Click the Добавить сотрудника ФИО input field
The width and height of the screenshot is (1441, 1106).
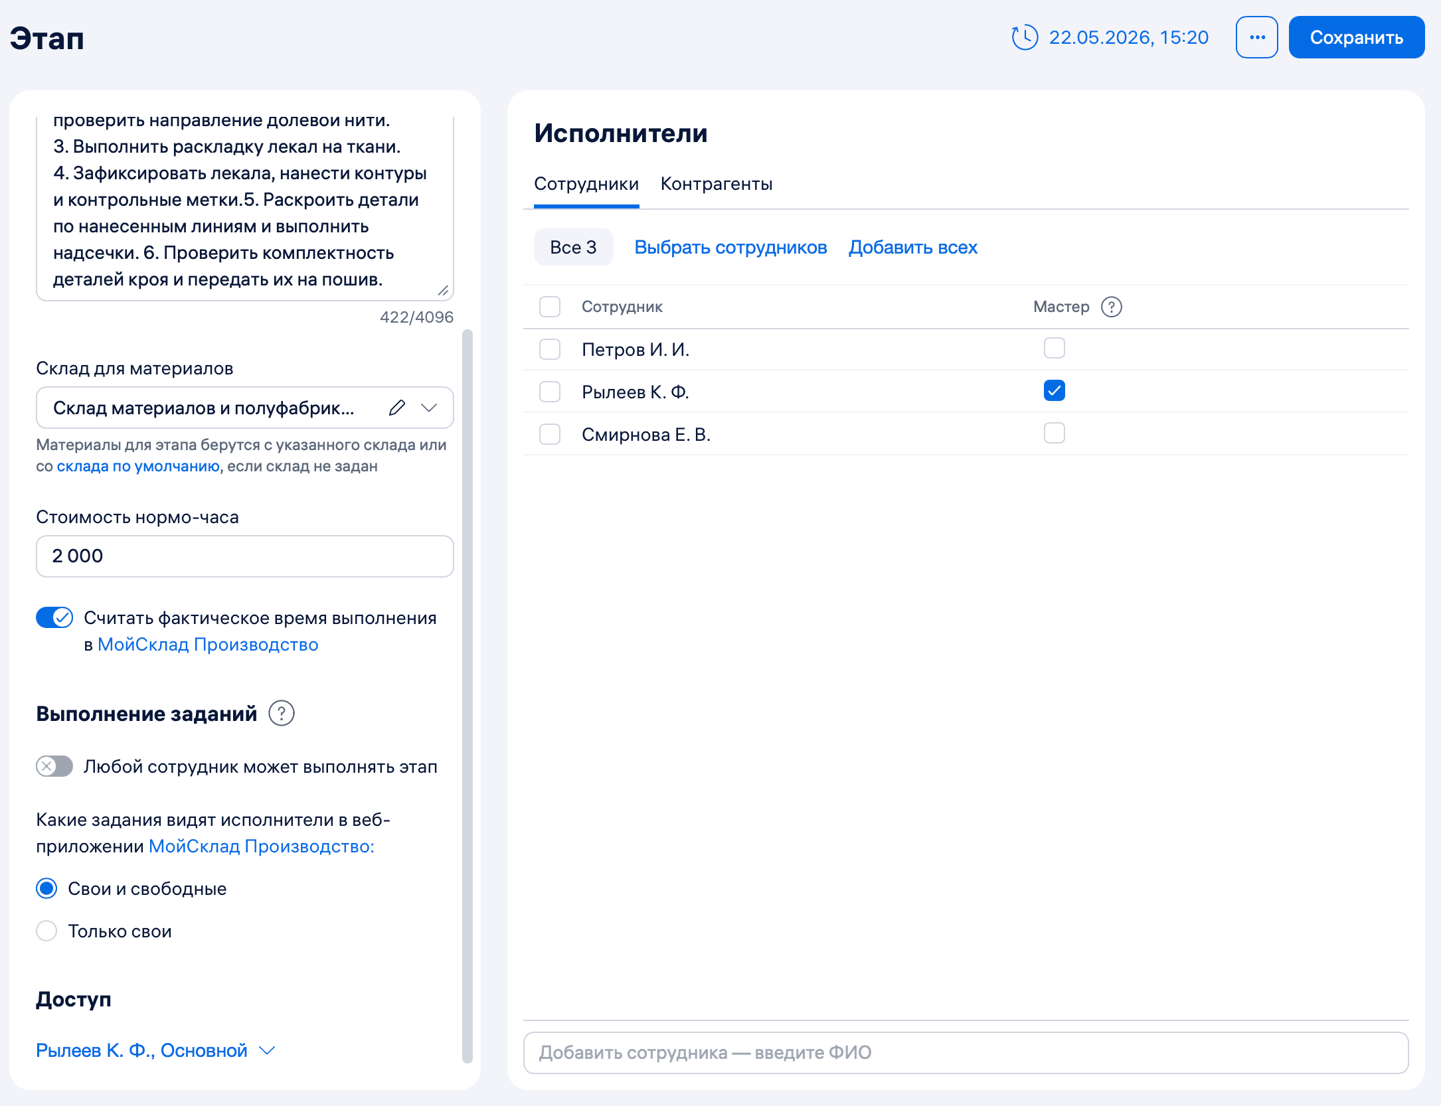[966, 1053]
